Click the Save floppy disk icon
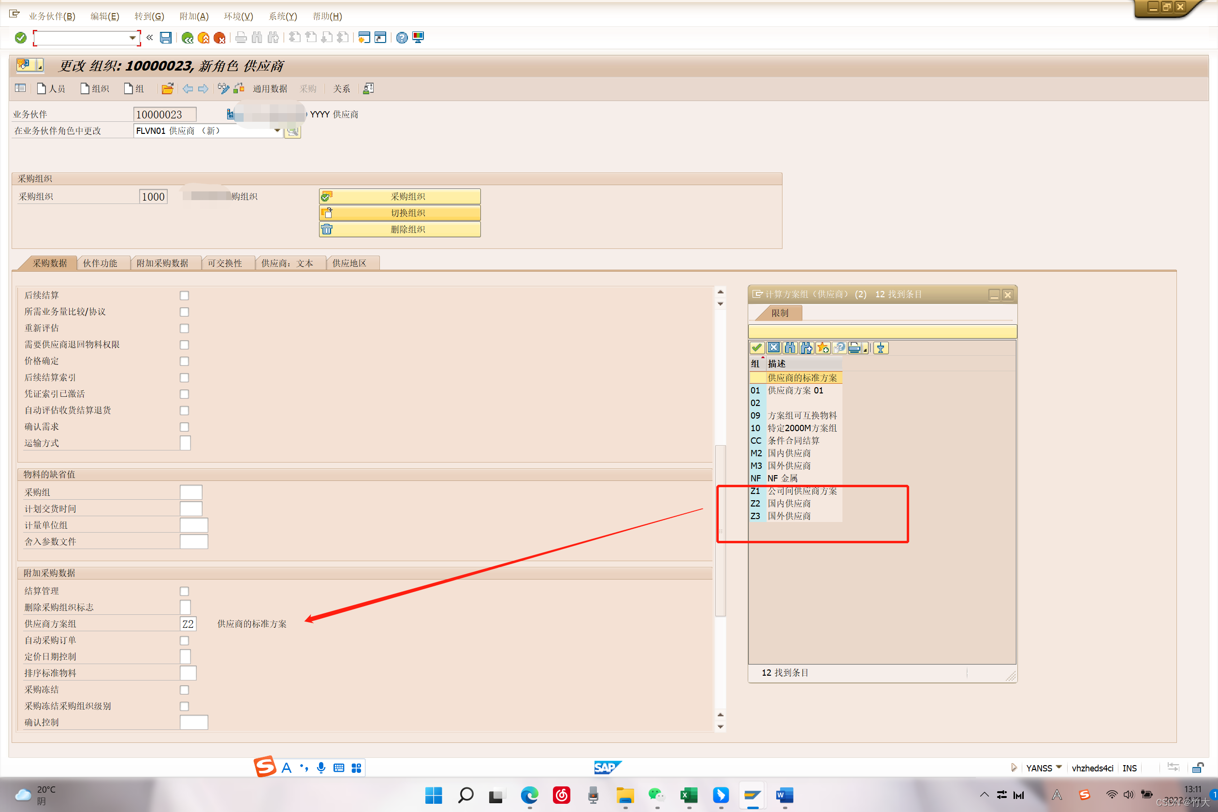The width and height of the screenshot is (1218, 812). click(166, 38)
